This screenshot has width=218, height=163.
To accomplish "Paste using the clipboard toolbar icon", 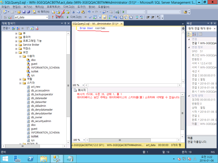I will tap(83, 12).
